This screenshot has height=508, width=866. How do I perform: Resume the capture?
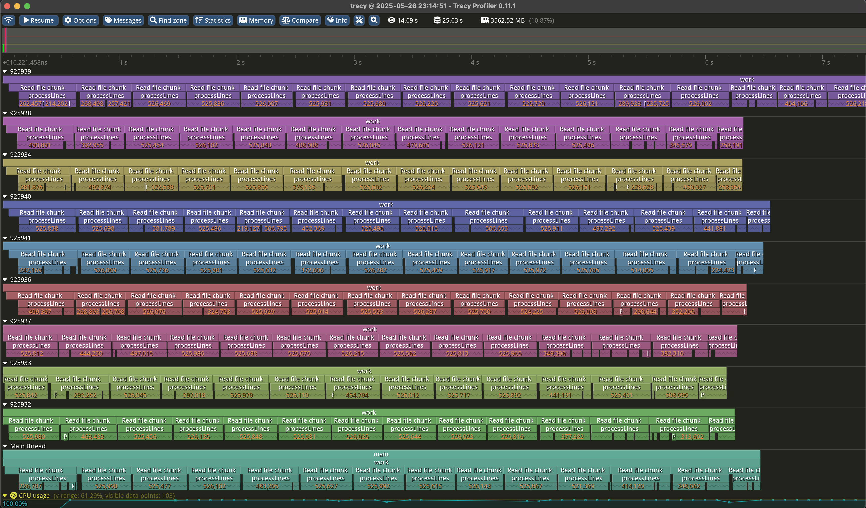[39, 20]
